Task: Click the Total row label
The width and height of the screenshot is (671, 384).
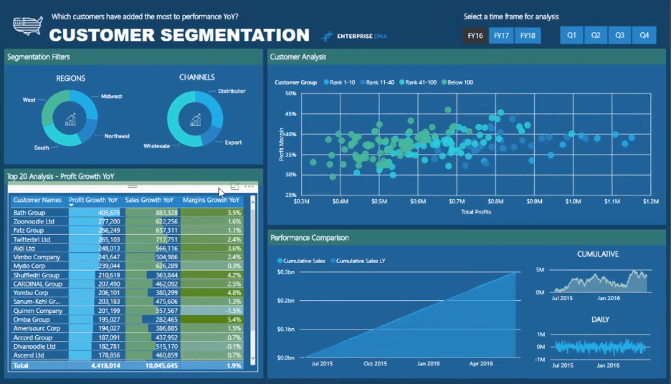Action: click(x=21, y=365)
